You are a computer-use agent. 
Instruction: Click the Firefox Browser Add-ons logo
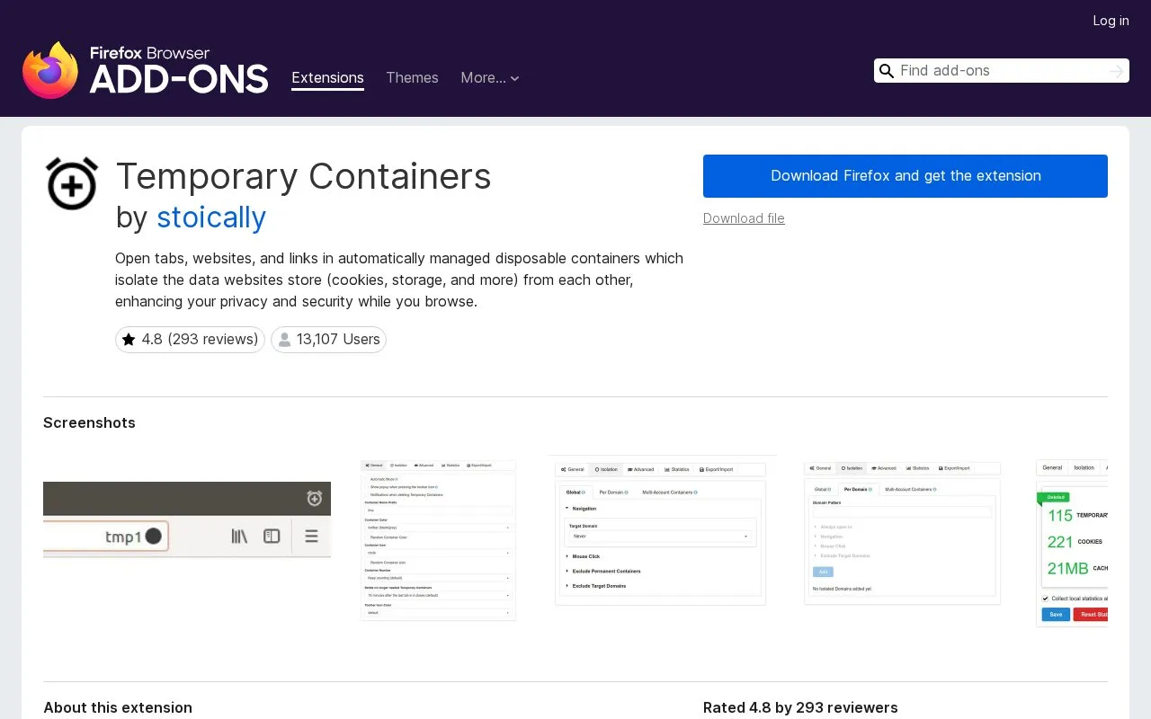point(145,70)
